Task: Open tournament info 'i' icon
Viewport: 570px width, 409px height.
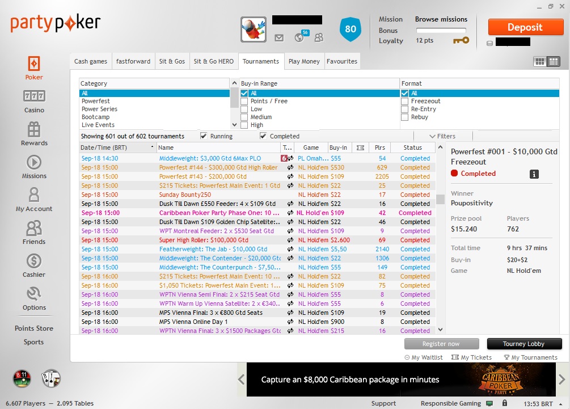Action: pyautogui.click(x=534, y=174)
